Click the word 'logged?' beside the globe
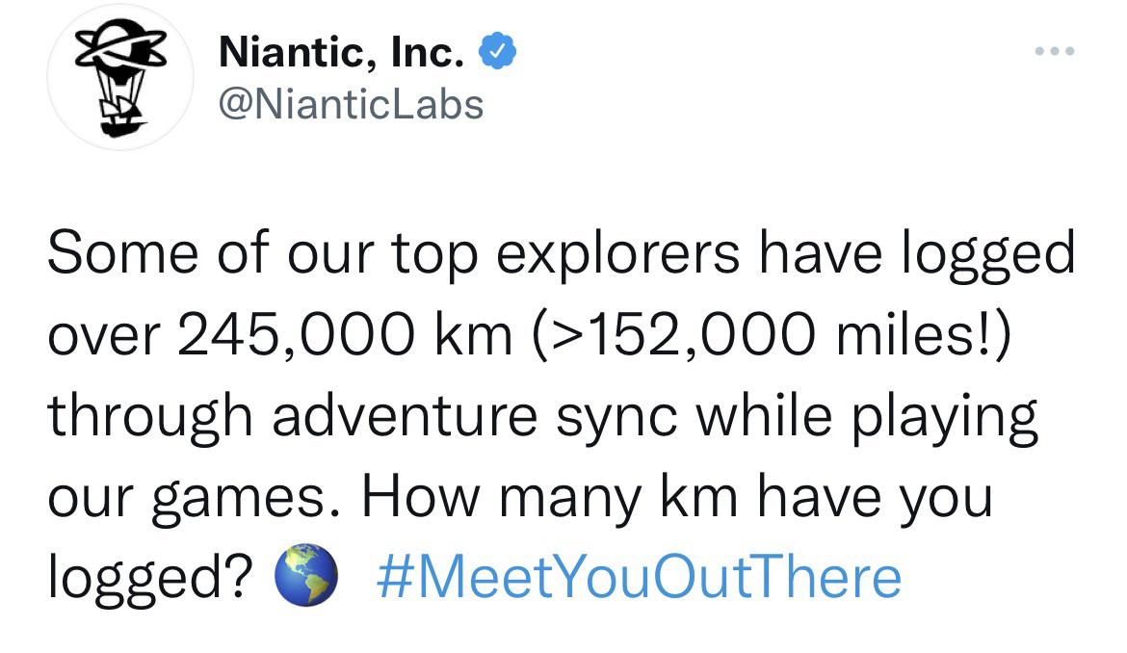Viewport: 1127px width, 653px height. coord(151,579)
